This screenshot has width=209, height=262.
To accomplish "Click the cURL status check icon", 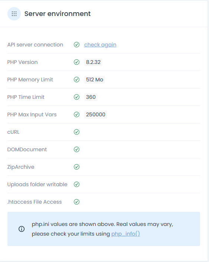I will (77, 132).
